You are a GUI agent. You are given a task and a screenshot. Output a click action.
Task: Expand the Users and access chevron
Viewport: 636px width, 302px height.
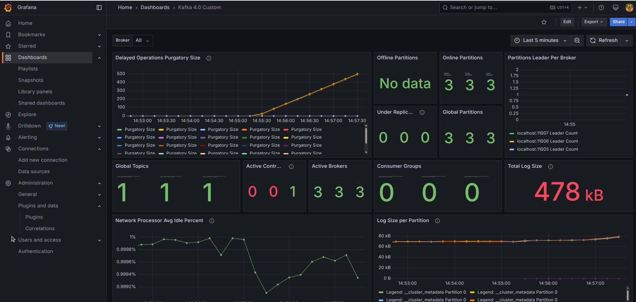click(99, 240)
